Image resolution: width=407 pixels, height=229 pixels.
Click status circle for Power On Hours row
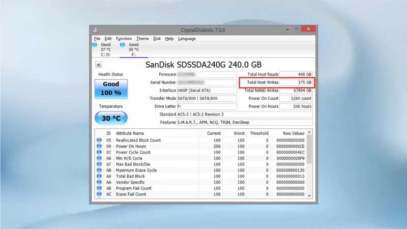pos(99,146)
